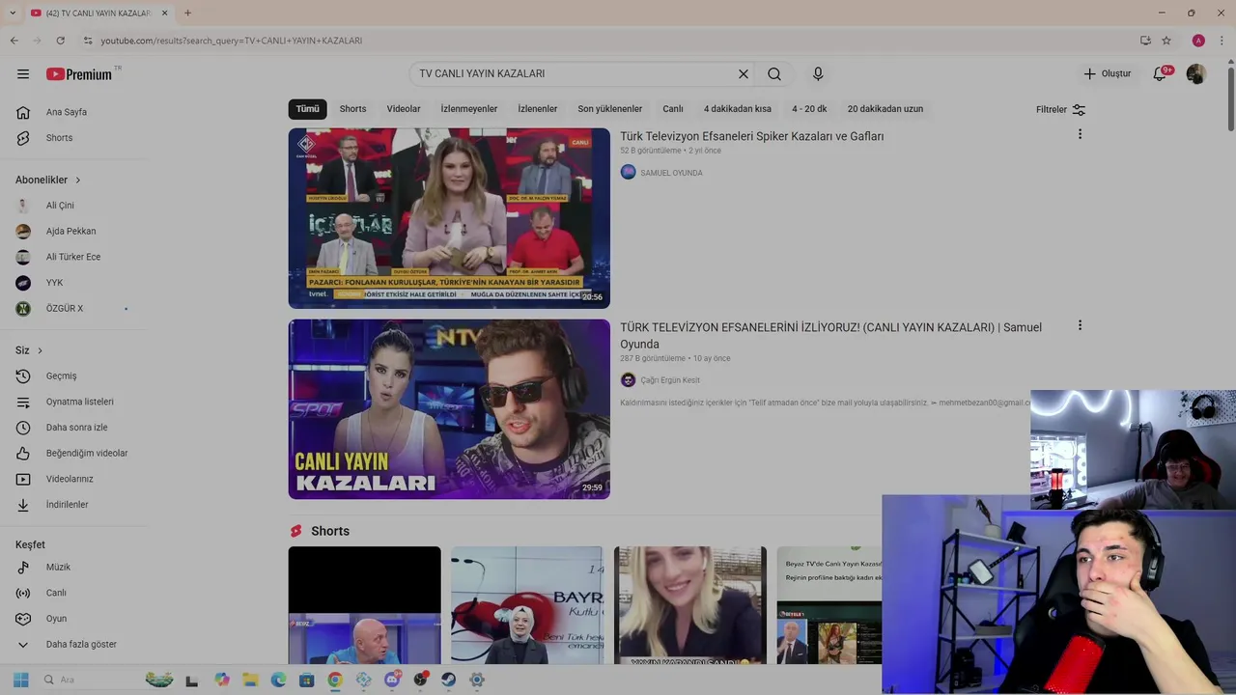
Task: Open Microsoft Edge from the taskbar
Action: pos(278,680)
